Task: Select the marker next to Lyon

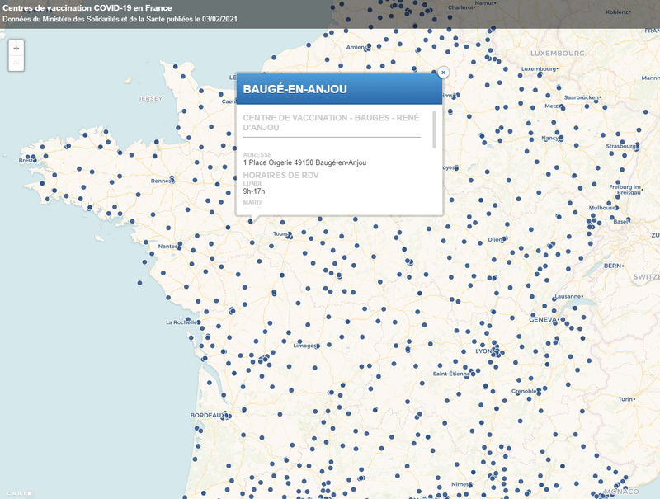Action: 496,351
